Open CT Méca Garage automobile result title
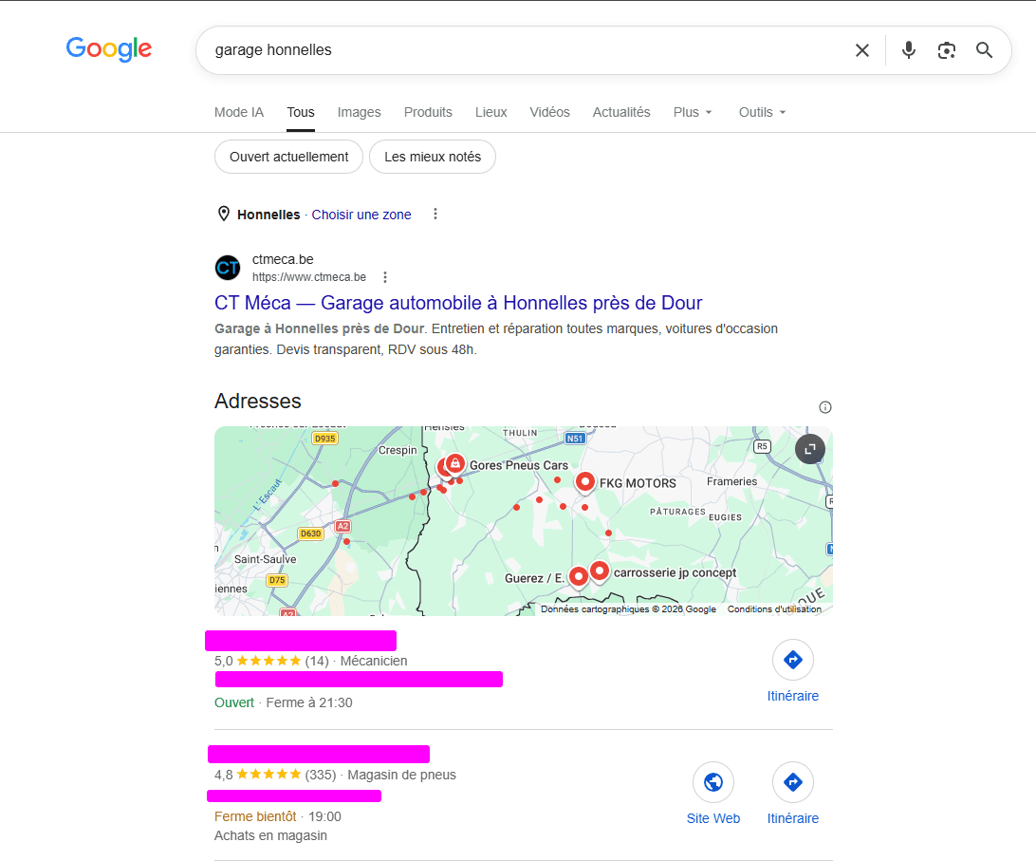 pos(458,303)
